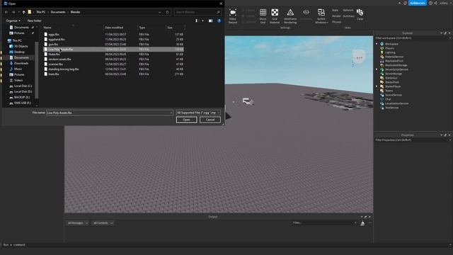
Task: Open the Switch Windows dropdown
Action: pyautogui.click(x=321, y=16)
